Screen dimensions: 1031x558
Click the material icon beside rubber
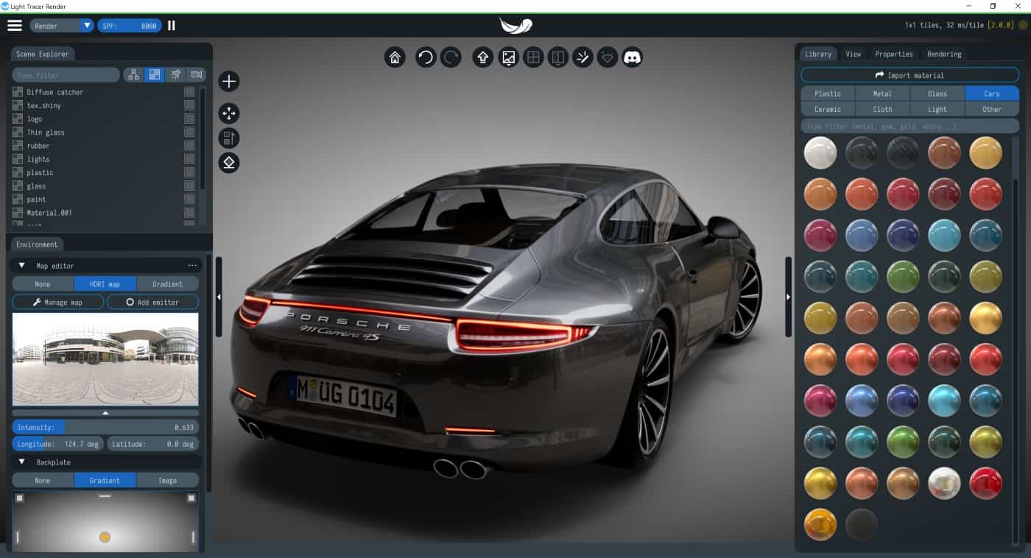[18, 146]
